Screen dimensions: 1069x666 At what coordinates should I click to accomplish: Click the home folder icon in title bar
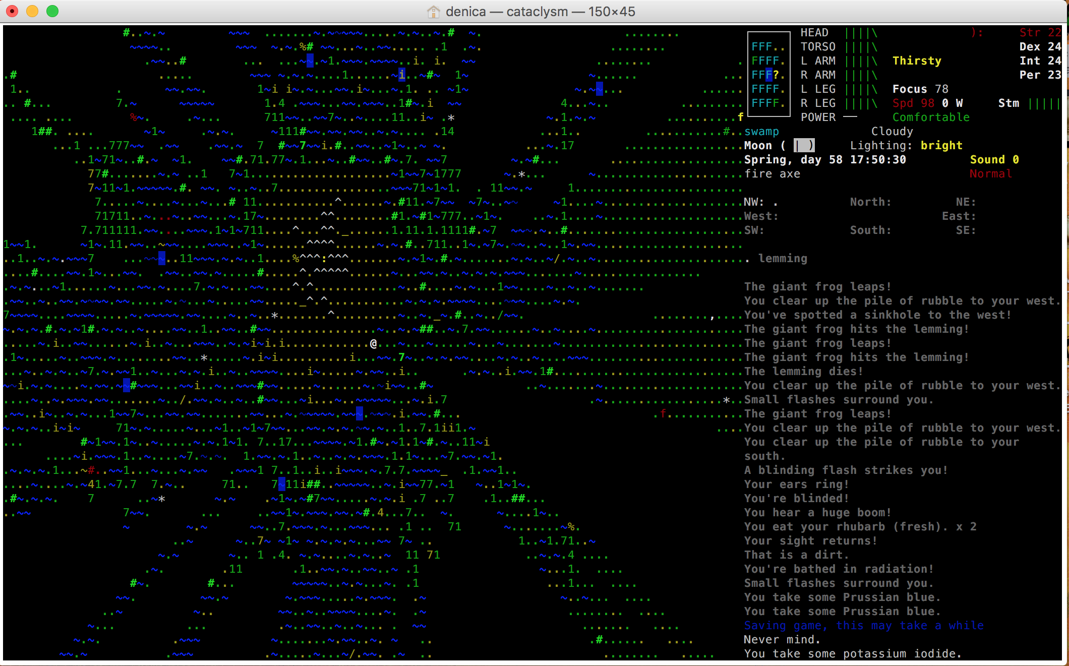(x=433, y=12)
